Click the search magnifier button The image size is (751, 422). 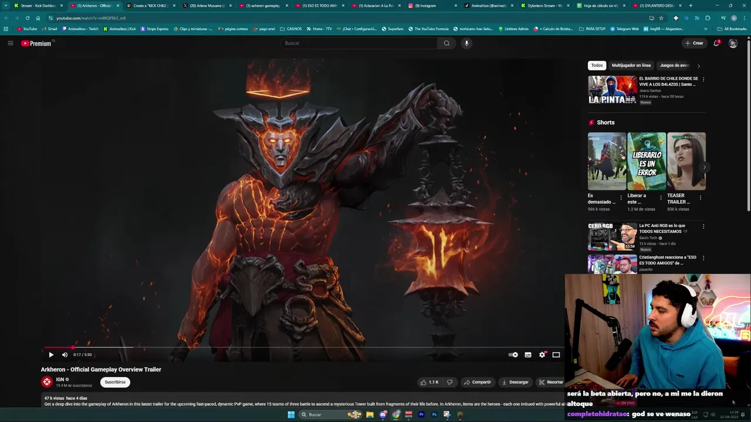tap(446, 43)
